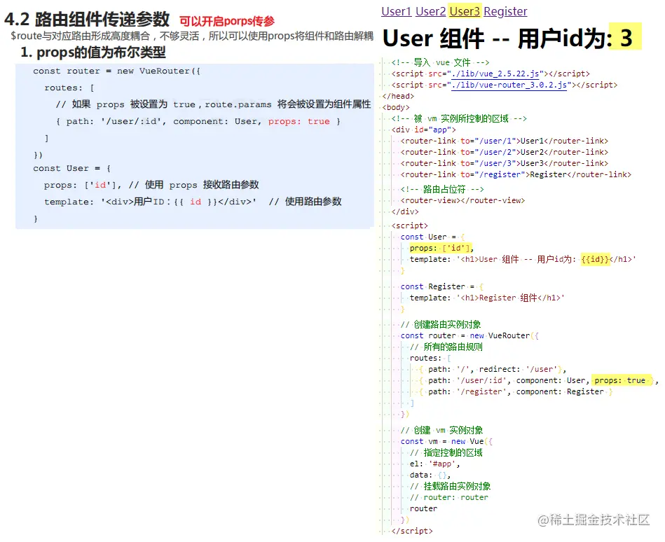The width and height of the screenshot is (665, 542).
Task: Click the 'data: {},' line
Action: [430, 475]
